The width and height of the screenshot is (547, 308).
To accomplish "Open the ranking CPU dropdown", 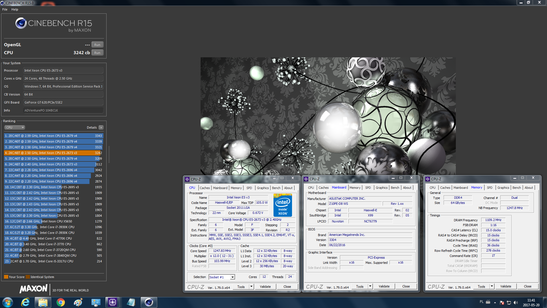I will pyautogui.click(x=15, y=127).
